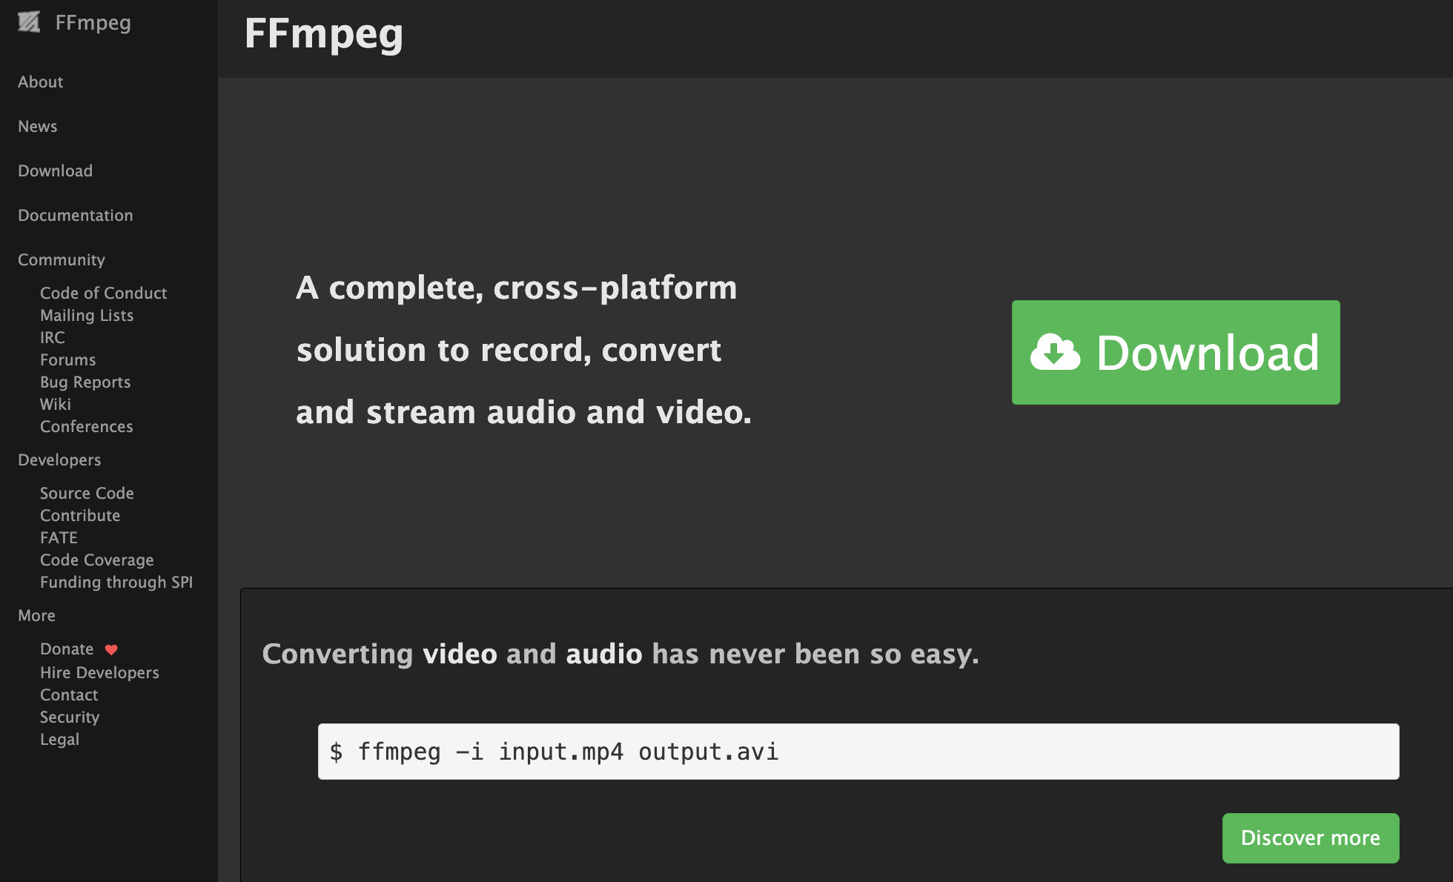Viewport: 1453px width, 882px height.
Task: Go to Download in the sidebar
Action: (x=56, y=170)
